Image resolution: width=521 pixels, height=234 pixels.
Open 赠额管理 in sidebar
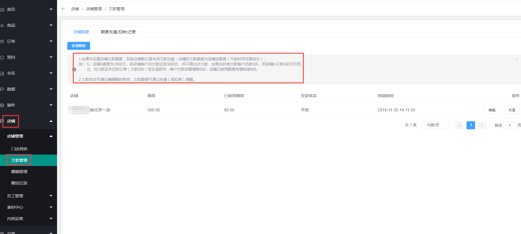click(x=19, y=172)
